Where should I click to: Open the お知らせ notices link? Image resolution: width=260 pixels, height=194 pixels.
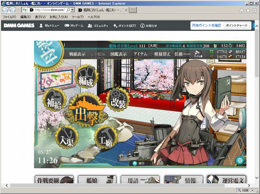pyautogui.click(x=149, y=26)
